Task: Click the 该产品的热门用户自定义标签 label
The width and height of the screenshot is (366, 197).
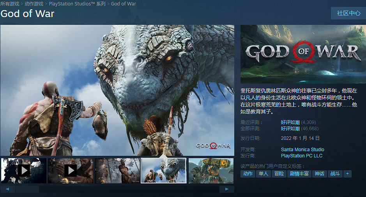Action: tap(272, 166)
